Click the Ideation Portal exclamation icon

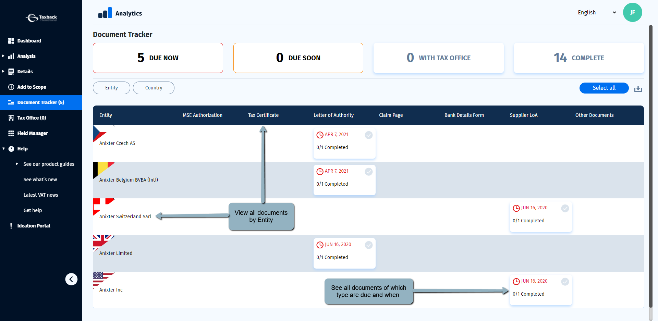pos(11,226)
